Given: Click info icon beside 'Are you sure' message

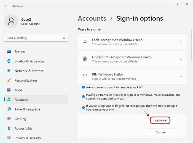Looking at the screenshot, I should click(x=83, y=87).
